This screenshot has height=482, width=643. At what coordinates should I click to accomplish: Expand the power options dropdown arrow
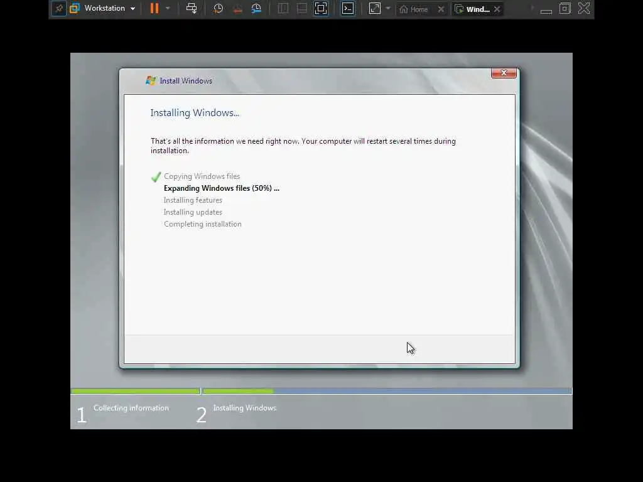pos(167,9)
